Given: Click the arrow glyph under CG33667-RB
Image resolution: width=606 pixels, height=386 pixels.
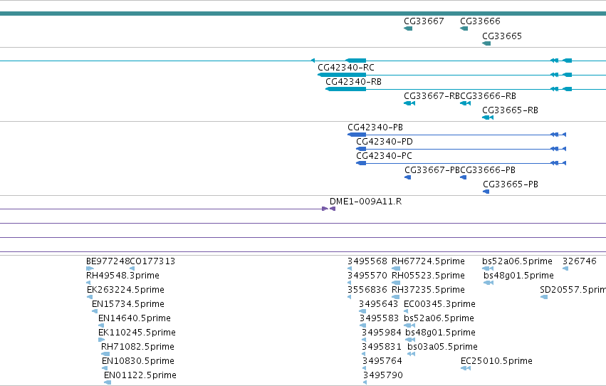Looking at the screenshot, I should (409, 103).
